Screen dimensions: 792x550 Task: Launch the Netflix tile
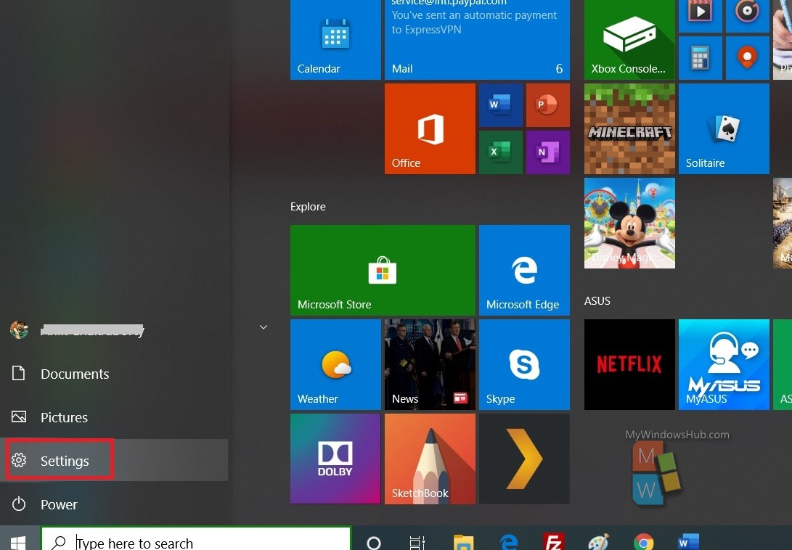(x=629, y=364)
